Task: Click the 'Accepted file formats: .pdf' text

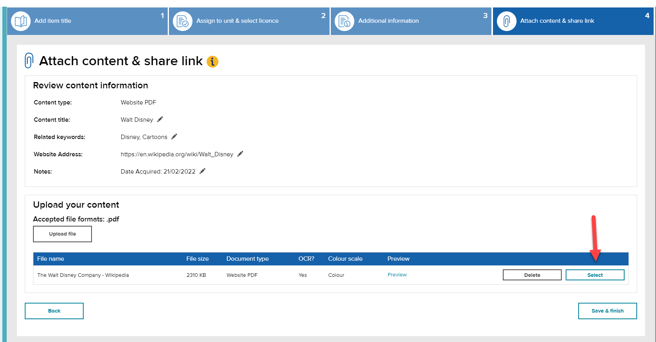Action: click(76, 219)
